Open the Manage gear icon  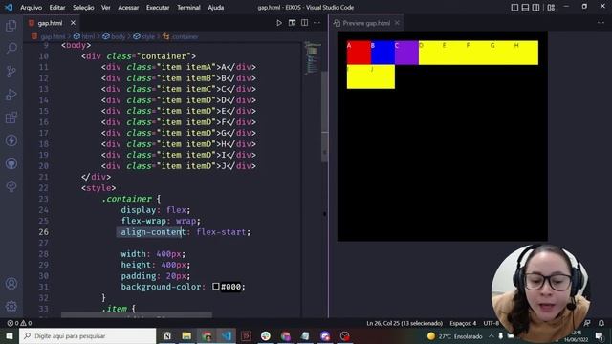coord(11,306)
